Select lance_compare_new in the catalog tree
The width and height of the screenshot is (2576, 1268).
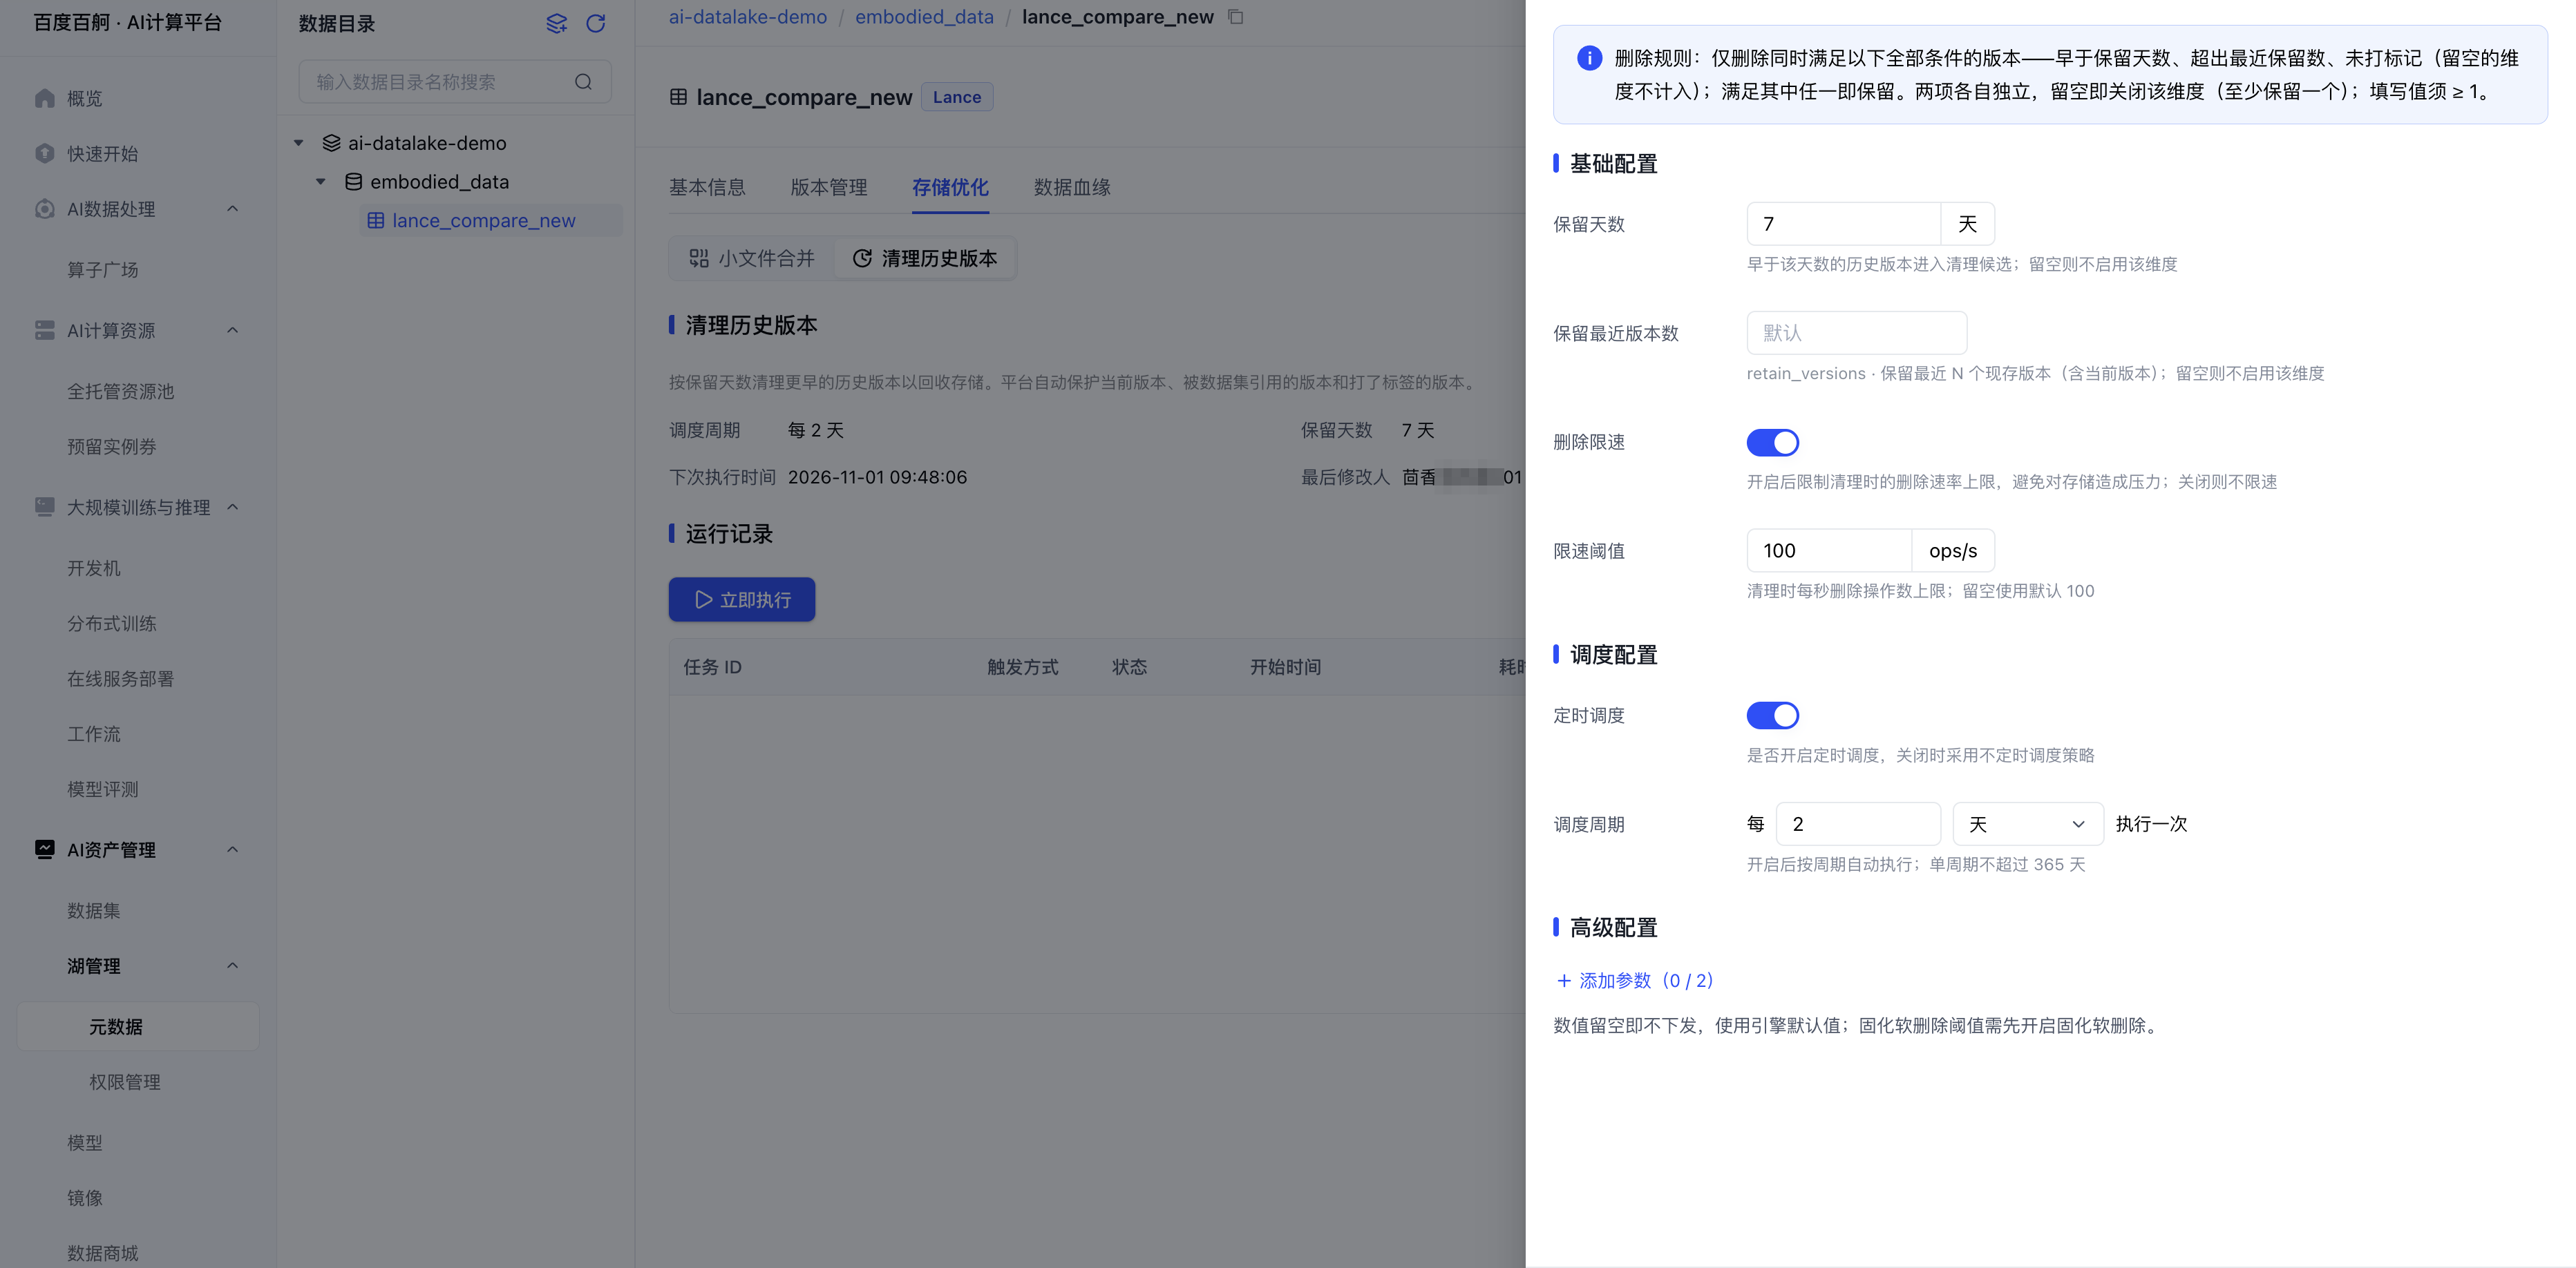tap(490, 221)
